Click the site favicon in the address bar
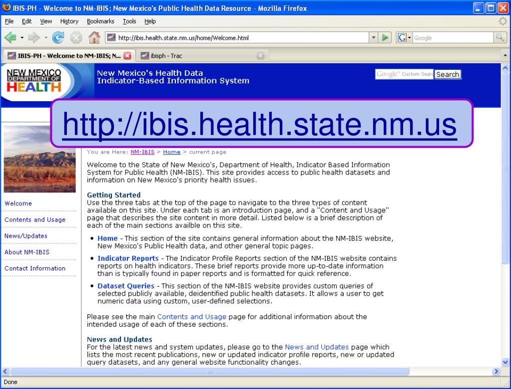 (111, 38)
